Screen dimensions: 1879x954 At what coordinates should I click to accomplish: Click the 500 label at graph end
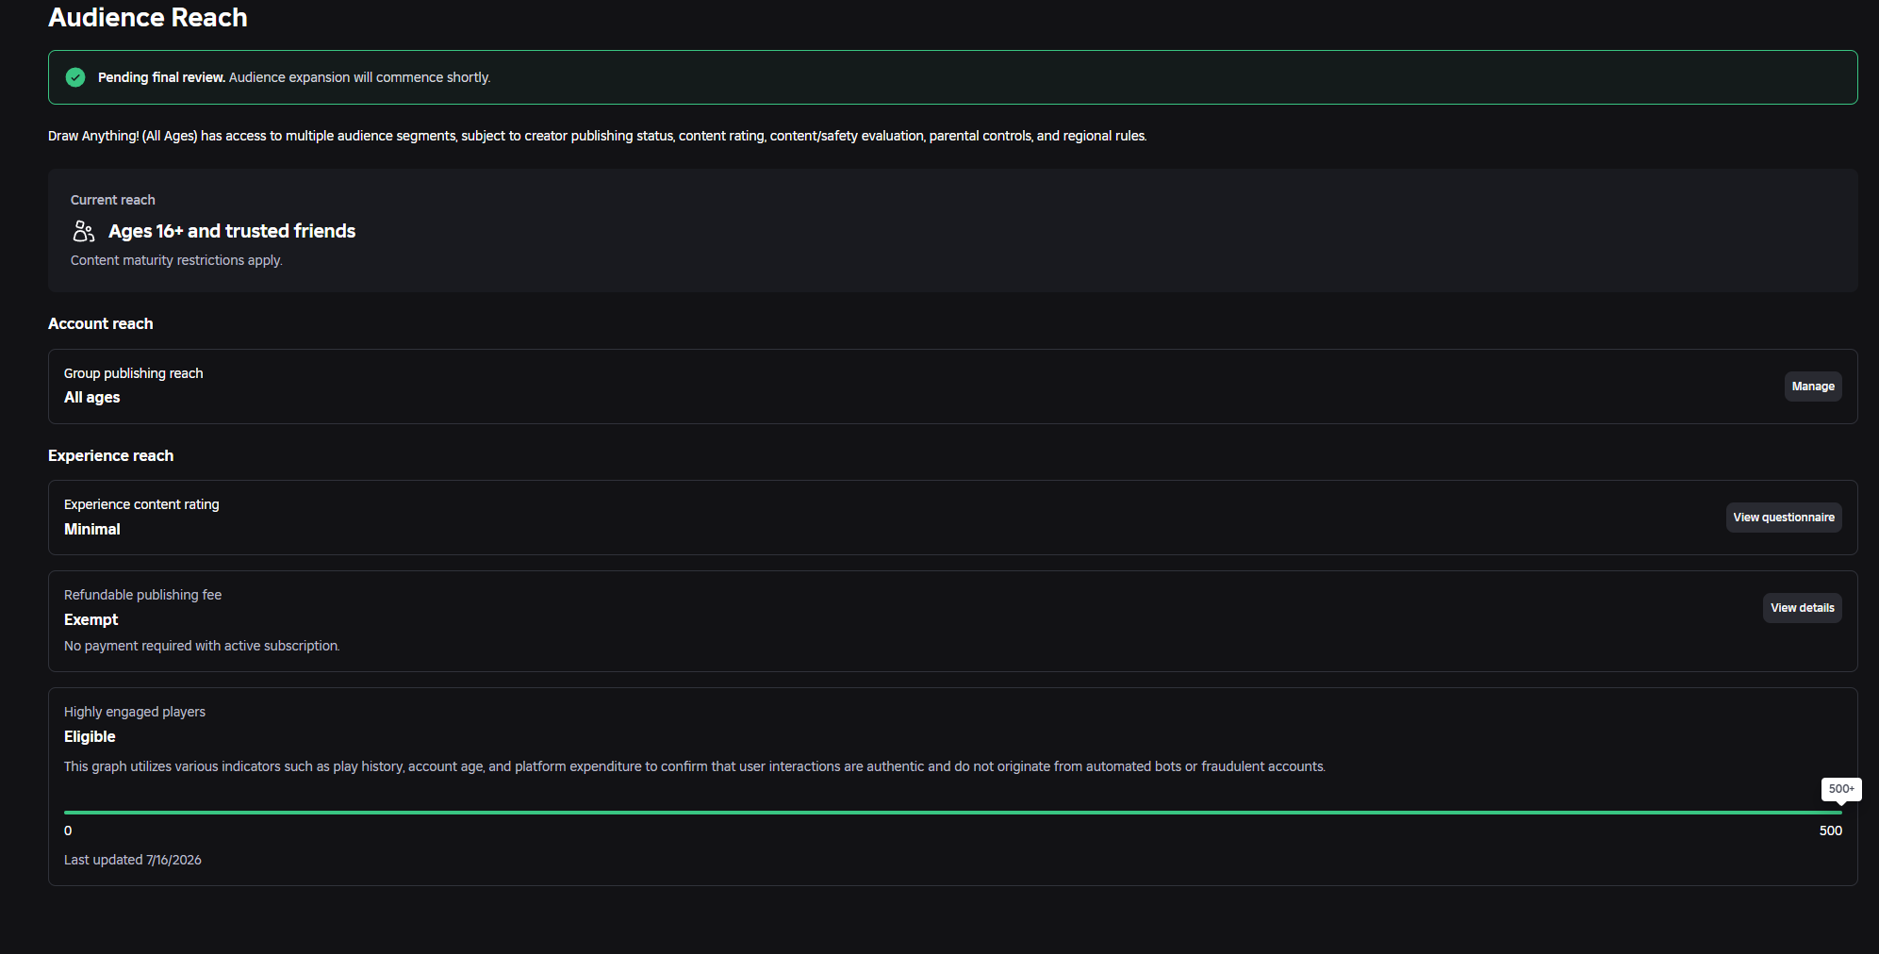pyautogui.click(x=1831, y=831)
